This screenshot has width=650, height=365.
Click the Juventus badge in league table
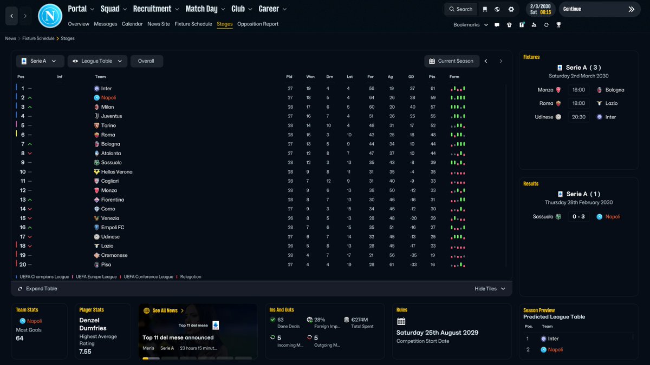[96, 116]
